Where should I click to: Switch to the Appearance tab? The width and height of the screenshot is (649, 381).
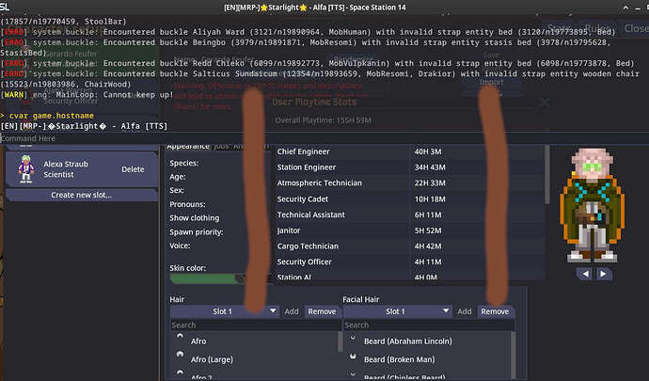click(188, 147)
